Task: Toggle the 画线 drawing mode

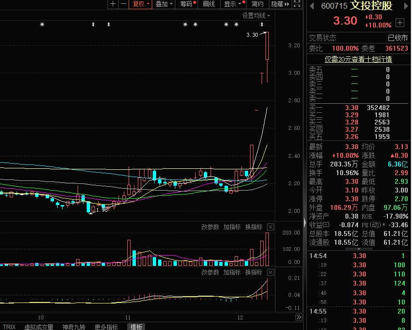Action: (209, 4)
